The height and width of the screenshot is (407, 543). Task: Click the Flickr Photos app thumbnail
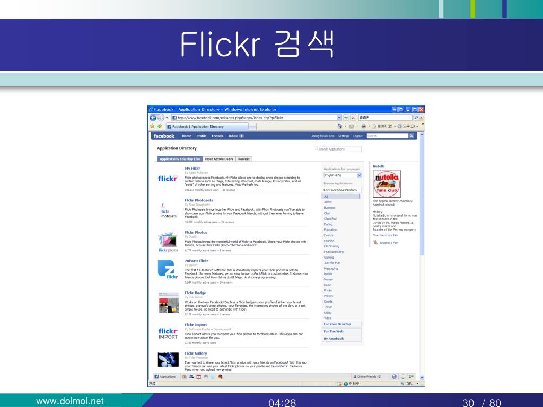point(168,242)
